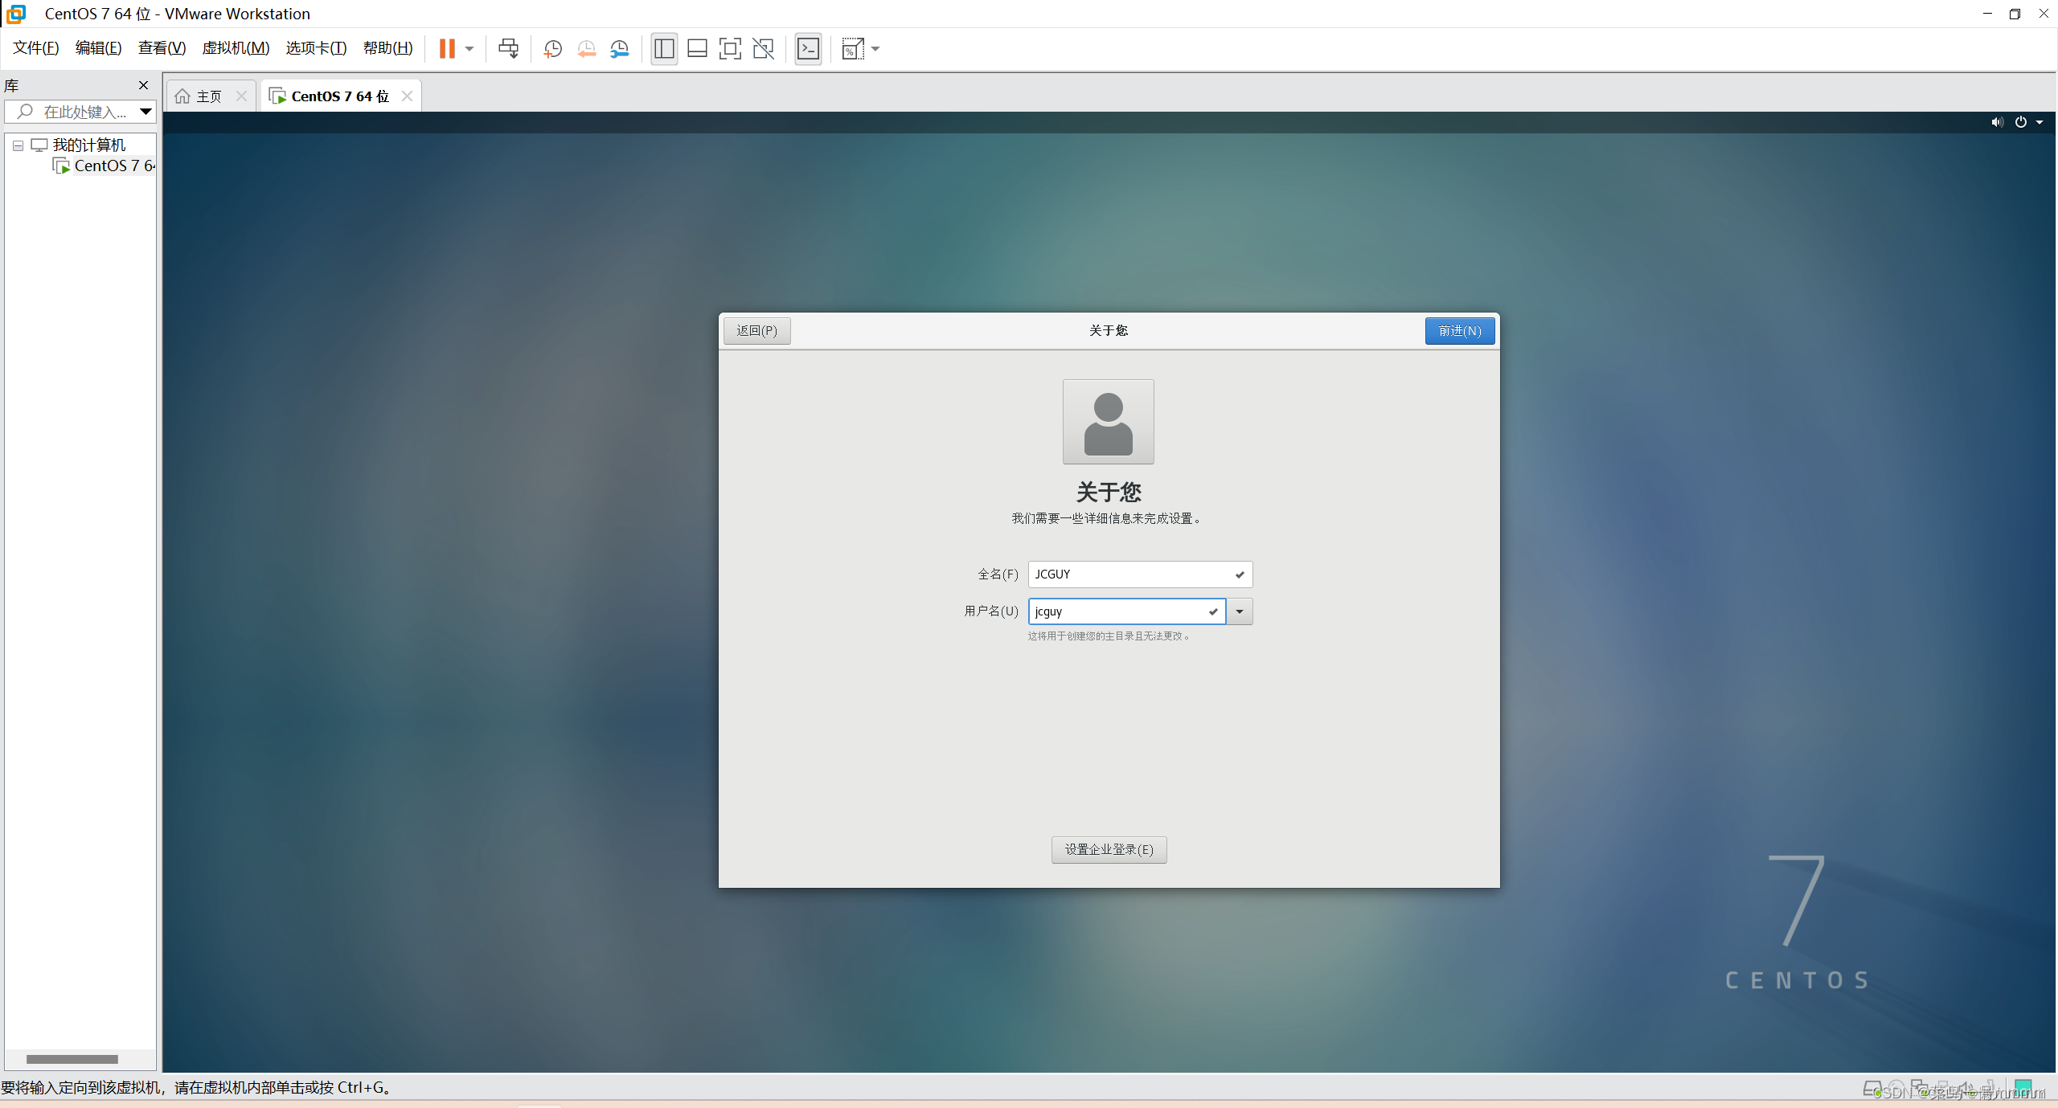This screenshot has height=1108, width=2058.
Task: Switch to the 主页 tab
Action: coord(208,96)
